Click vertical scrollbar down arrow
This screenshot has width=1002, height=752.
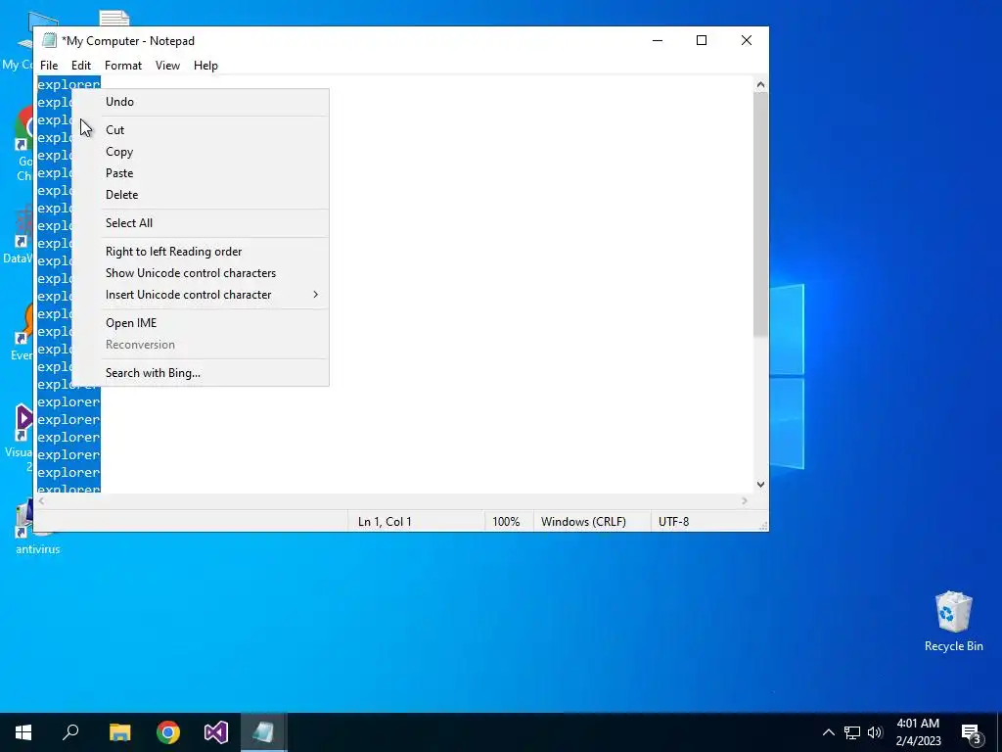pyautogui.click(x=760, y=485)
